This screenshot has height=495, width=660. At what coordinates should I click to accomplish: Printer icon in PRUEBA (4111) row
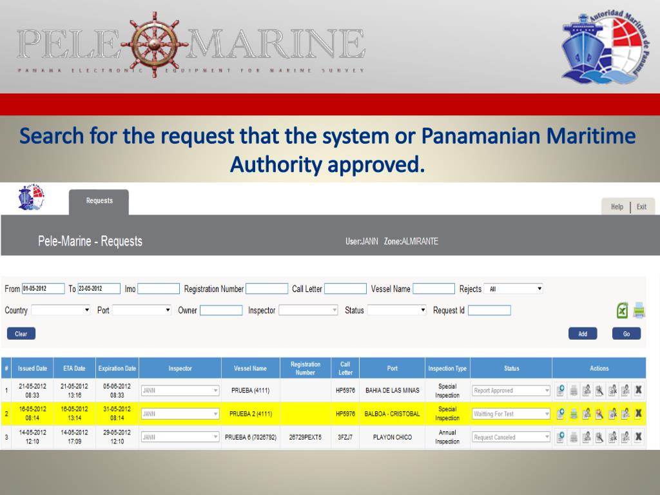pyautogui.click(x=574, y=391)
